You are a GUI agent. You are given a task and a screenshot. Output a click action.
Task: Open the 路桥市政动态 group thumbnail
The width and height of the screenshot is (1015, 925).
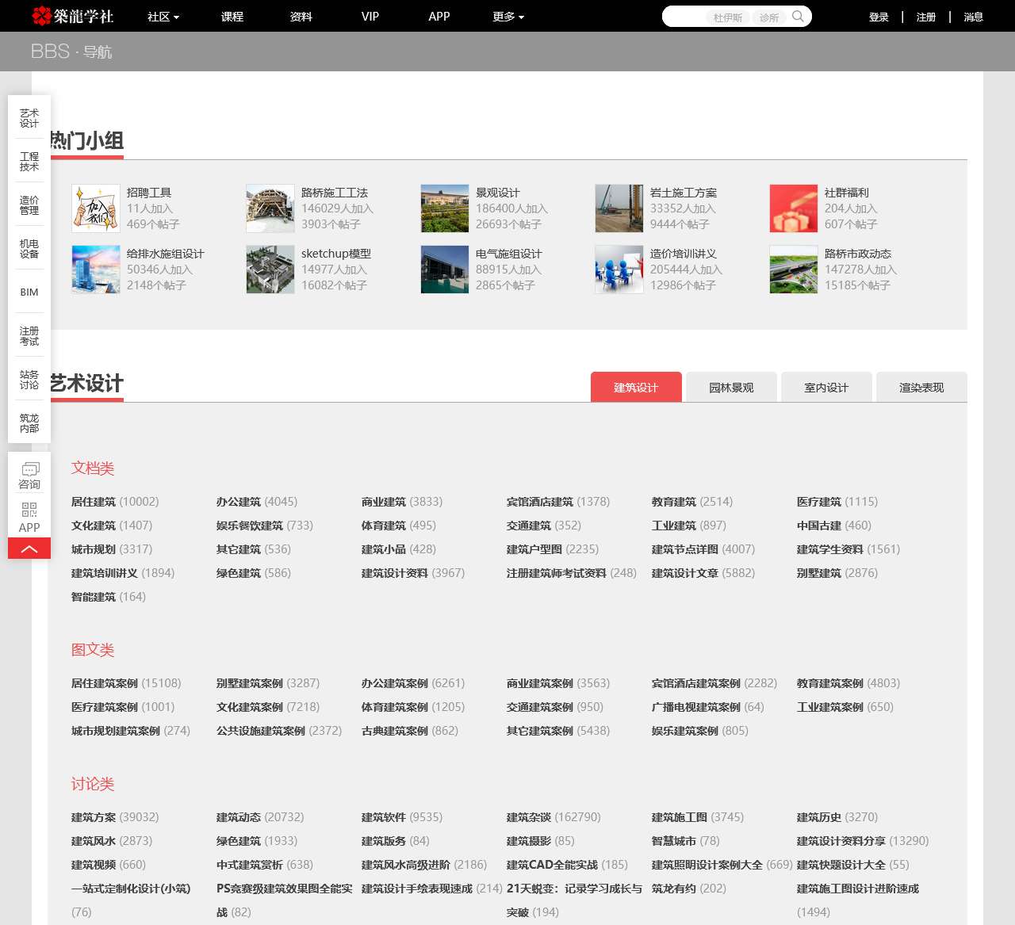(x=793, y=269)
